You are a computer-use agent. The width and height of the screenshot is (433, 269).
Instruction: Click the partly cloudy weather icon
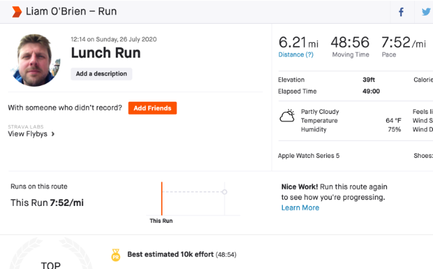287,116
